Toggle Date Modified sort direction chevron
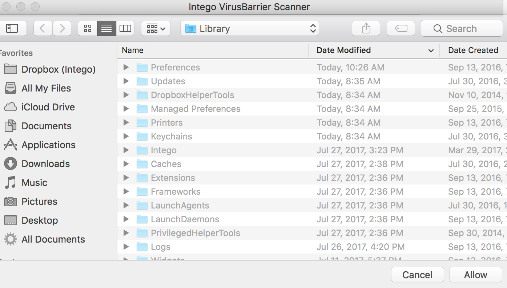 pos(431,50)
